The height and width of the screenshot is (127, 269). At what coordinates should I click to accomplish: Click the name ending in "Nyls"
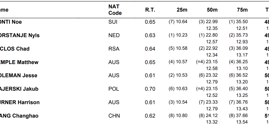click(x=20, y=36)
